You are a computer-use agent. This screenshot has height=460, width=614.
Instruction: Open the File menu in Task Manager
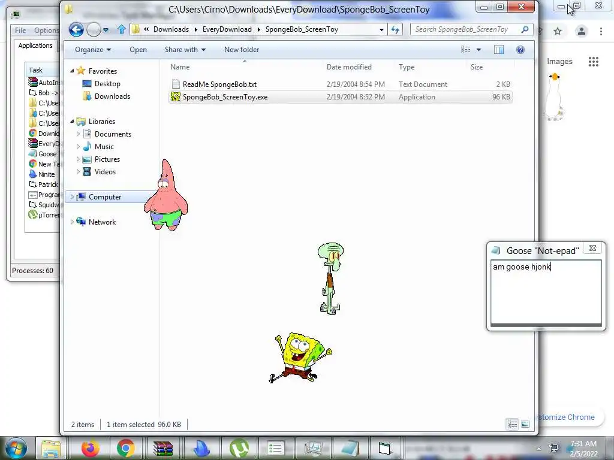[20, 31]
